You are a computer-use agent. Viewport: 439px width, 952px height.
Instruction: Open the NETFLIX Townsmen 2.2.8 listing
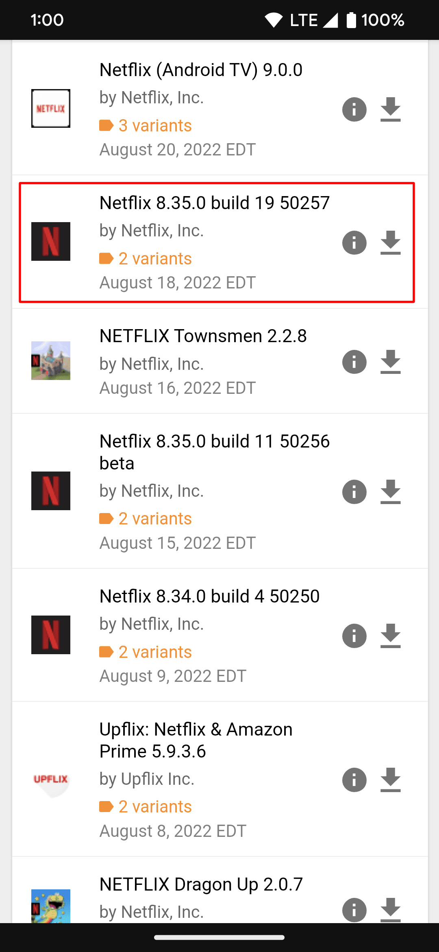point(203,336)
